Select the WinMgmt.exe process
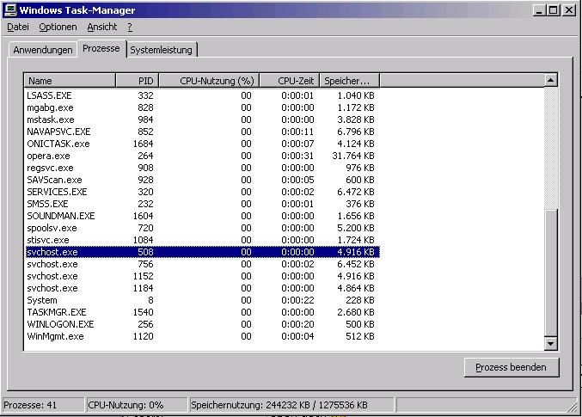The height and width of the screenshot is (417, 582). 202,336
